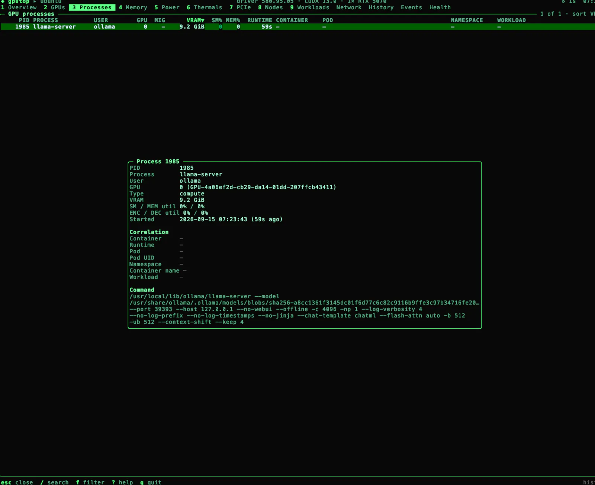Click the 0% / 0% SM/MEM util value

[192, 206]
